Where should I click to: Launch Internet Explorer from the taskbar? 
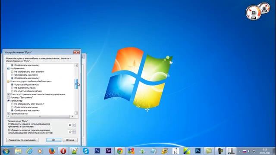(x=29, y=151)
